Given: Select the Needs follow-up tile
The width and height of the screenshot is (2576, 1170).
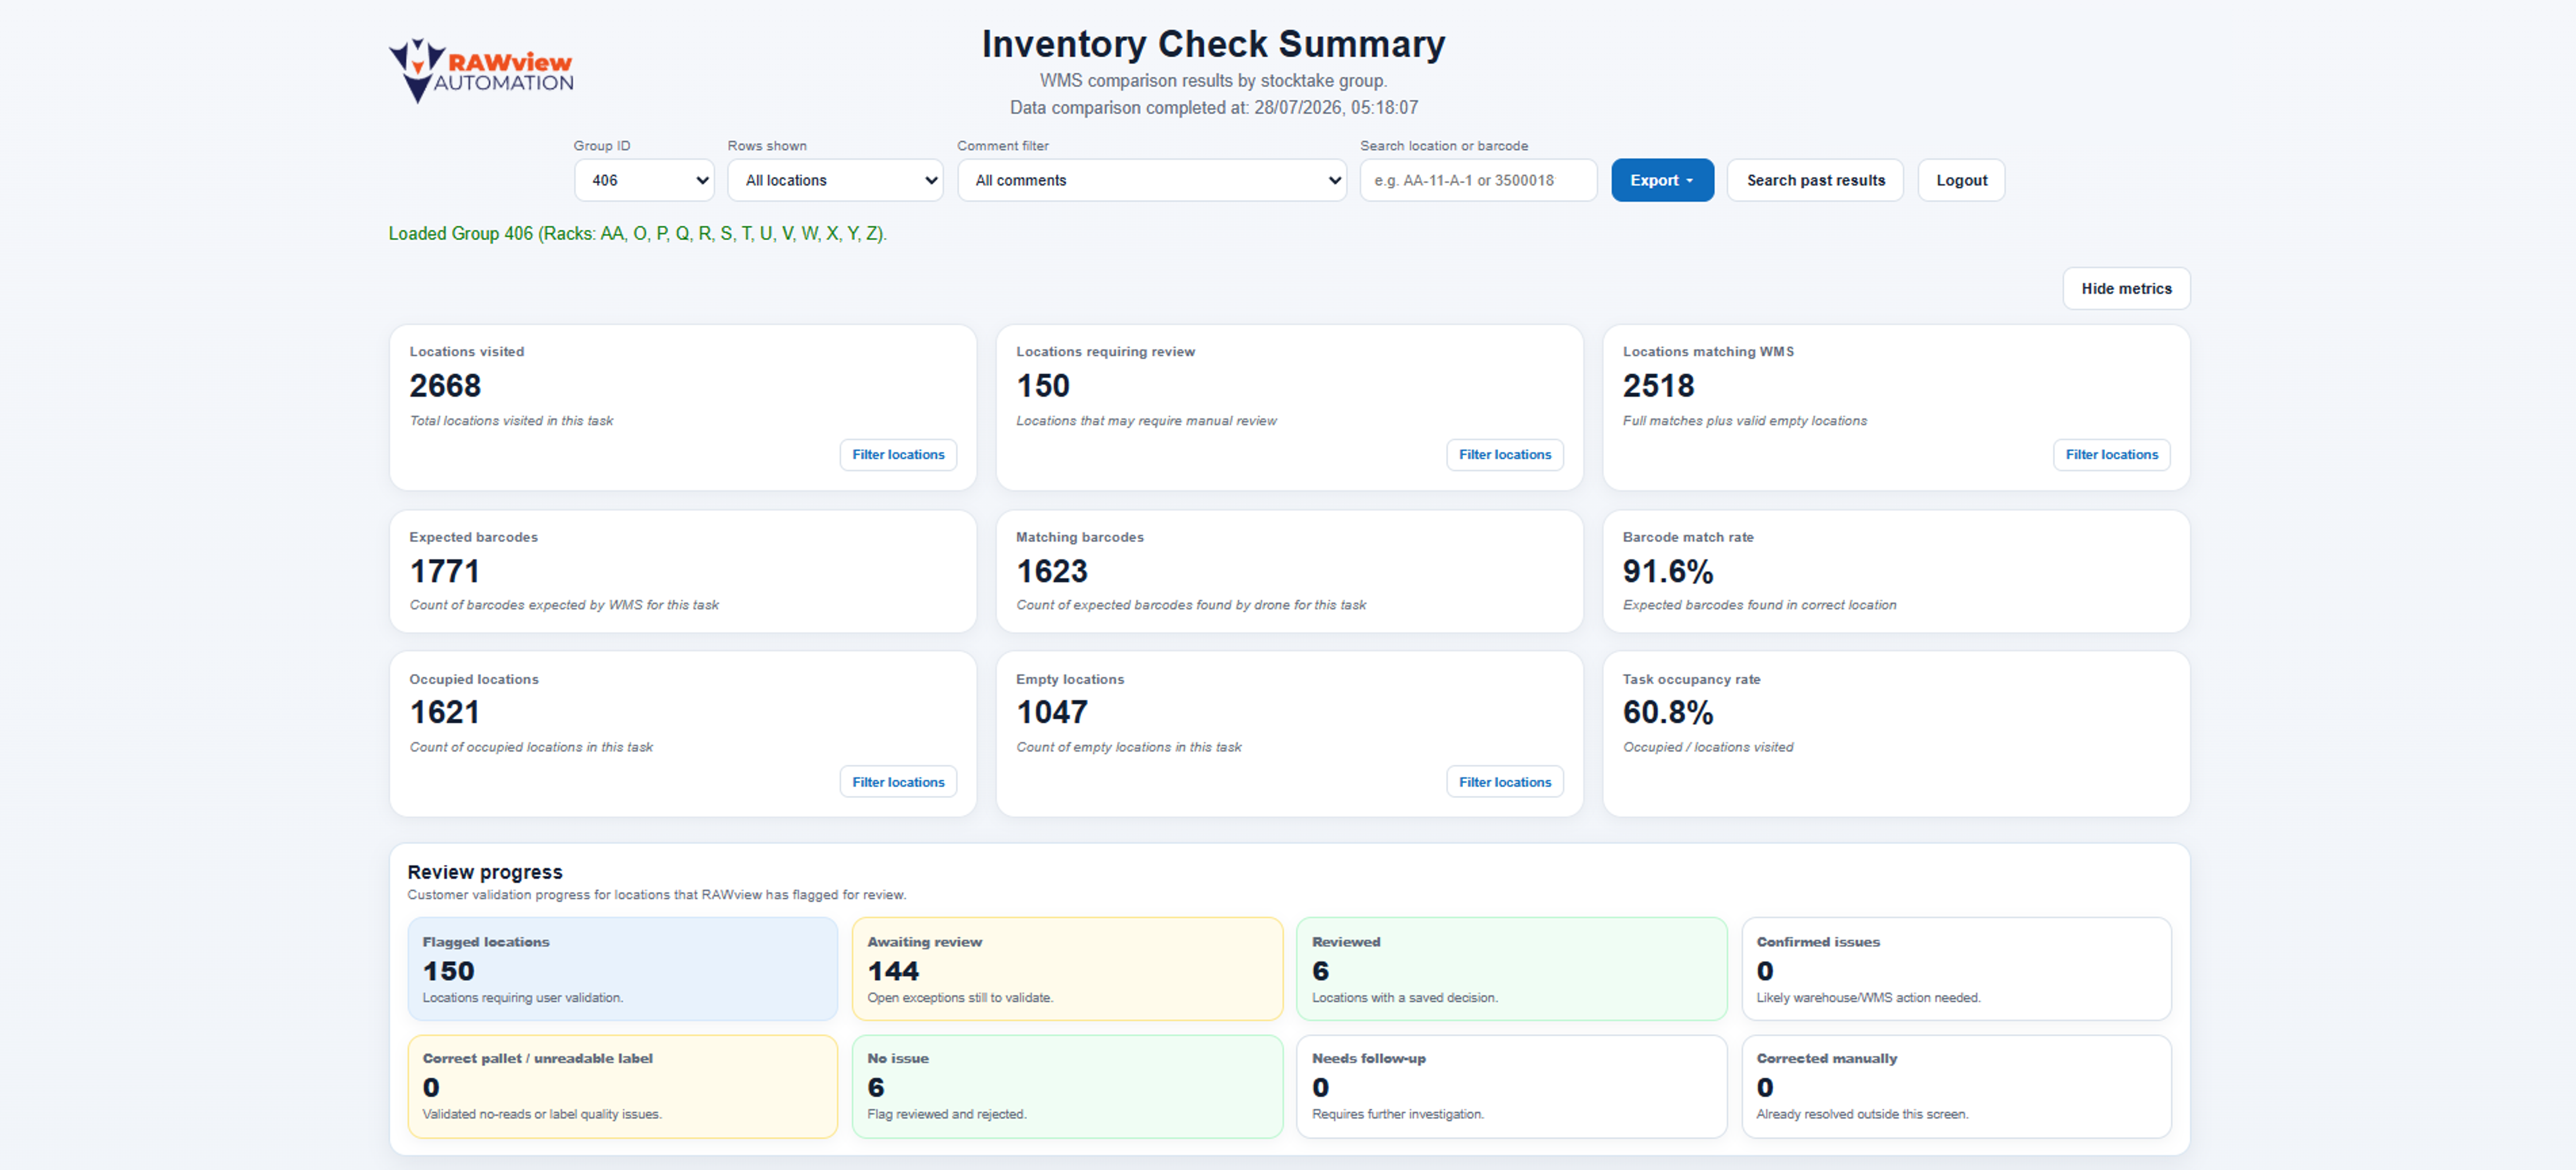Looking at the screenshot, I should pyautogui.click(x=1511, y=1085).
